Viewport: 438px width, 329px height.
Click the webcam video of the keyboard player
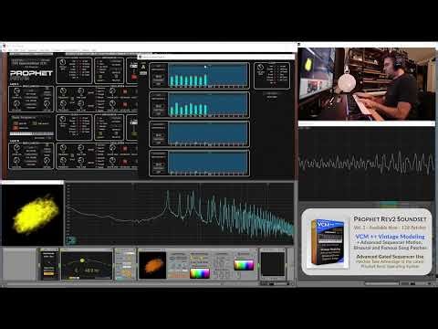367,84
